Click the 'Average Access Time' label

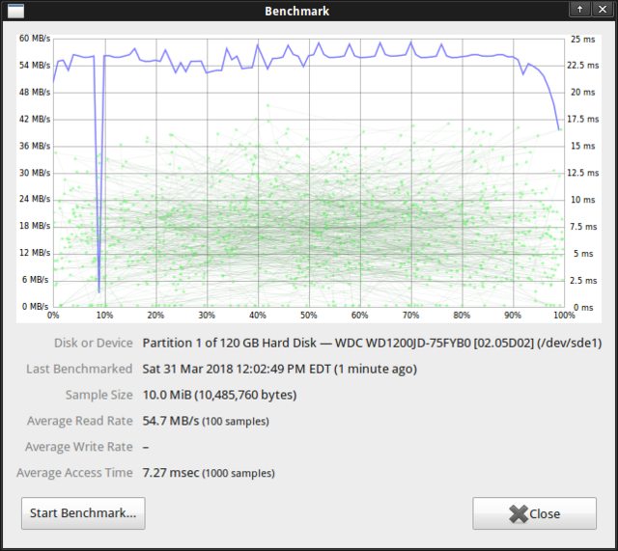tap(74, 472)
